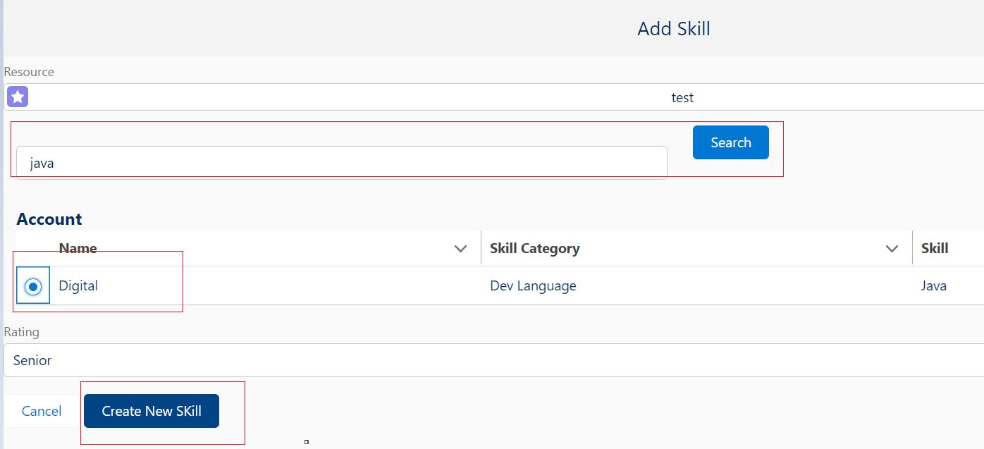Image resolution: width=984 pixels, height=449 pixels.
Task: Expand the Skill Category column chevron
Action: tap(892, 249)
